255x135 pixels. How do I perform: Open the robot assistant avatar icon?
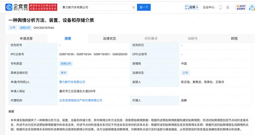(252, 8)
